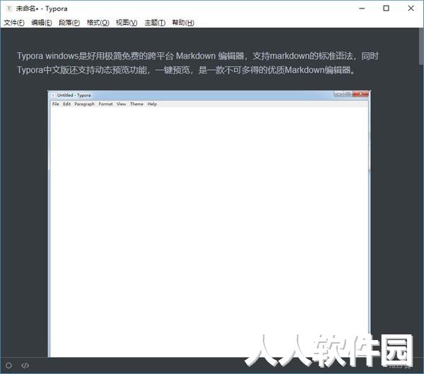This screenshot has height=374, width=424.
Task: Open the 编辑(E) menu
Action: click(42, 23)
